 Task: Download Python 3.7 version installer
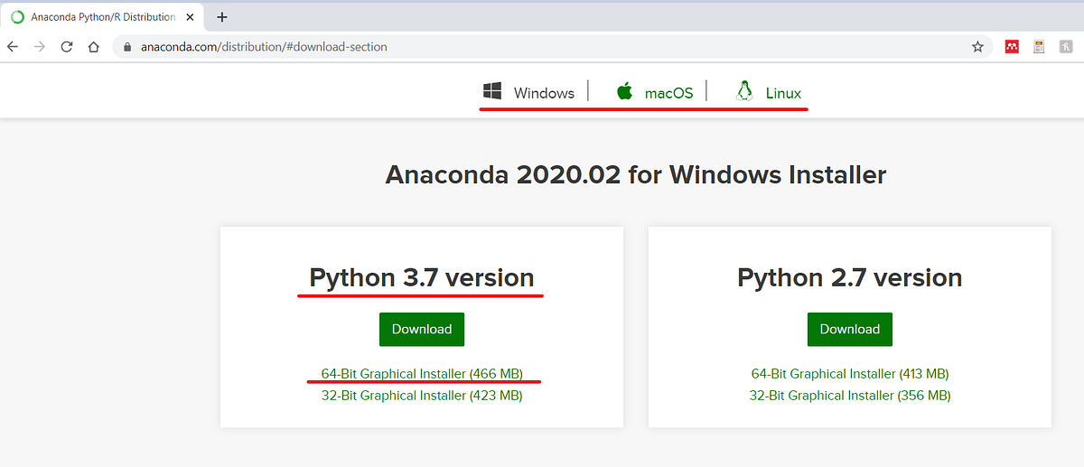[422, 330]
